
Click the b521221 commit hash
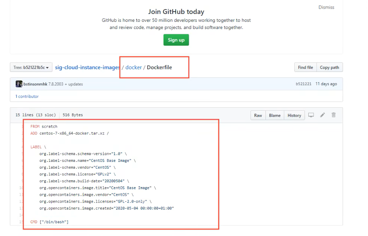pos(303,84)
